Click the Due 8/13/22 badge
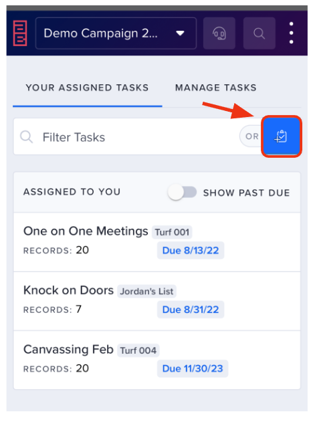 (191, 250)
